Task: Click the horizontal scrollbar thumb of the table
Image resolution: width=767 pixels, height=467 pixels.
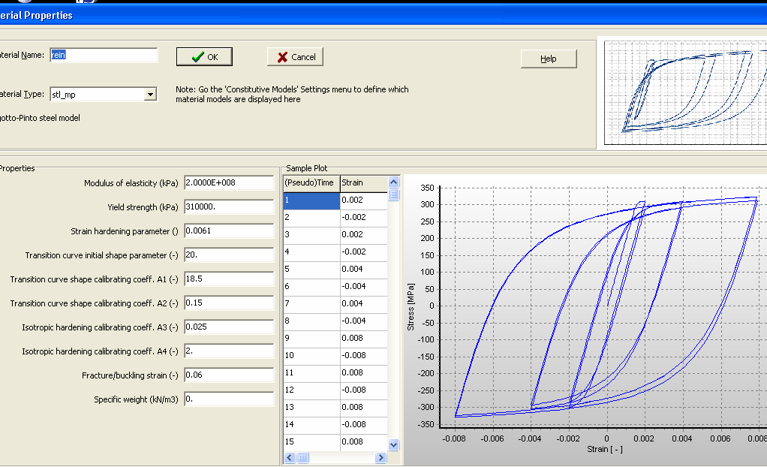Action: point(302,458)
